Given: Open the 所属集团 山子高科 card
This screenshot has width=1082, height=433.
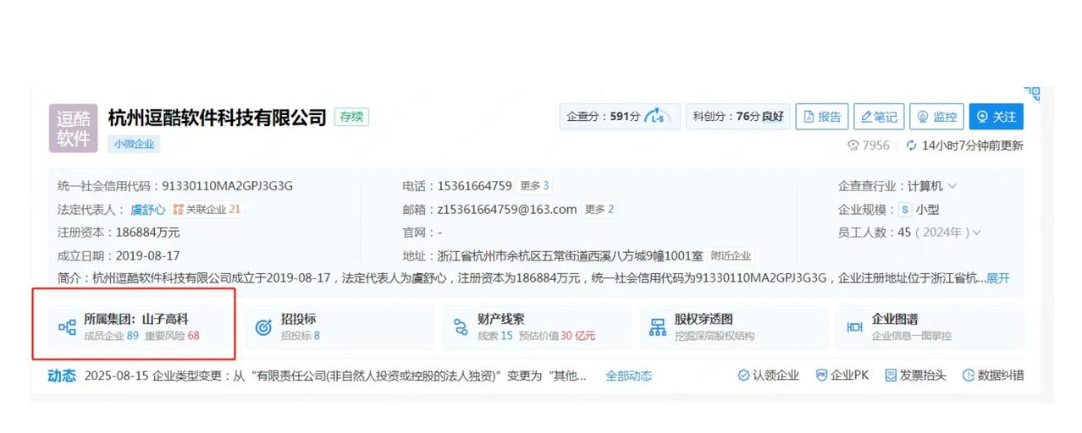Looking at the screenshot, I should coord(141,326).
